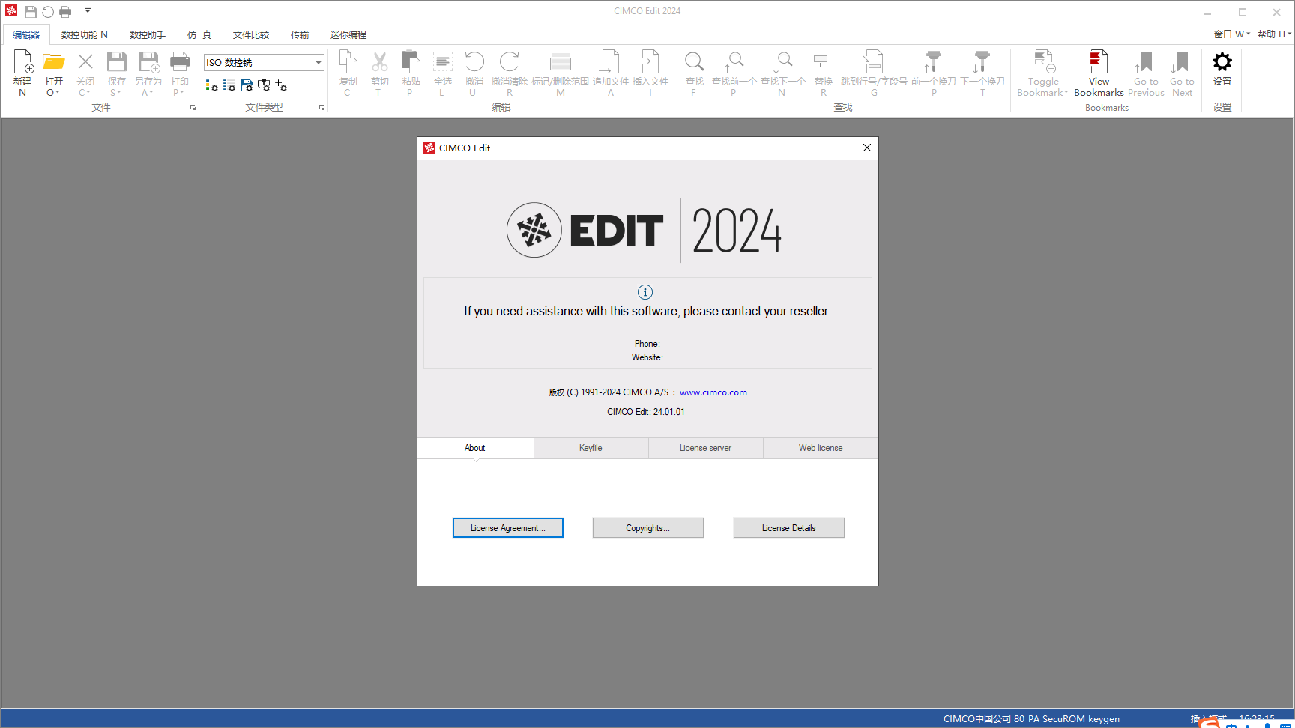The image size is (1295, 728).
Task: Open View Bookmarks in the ribbon
Action: (1099, 73)
